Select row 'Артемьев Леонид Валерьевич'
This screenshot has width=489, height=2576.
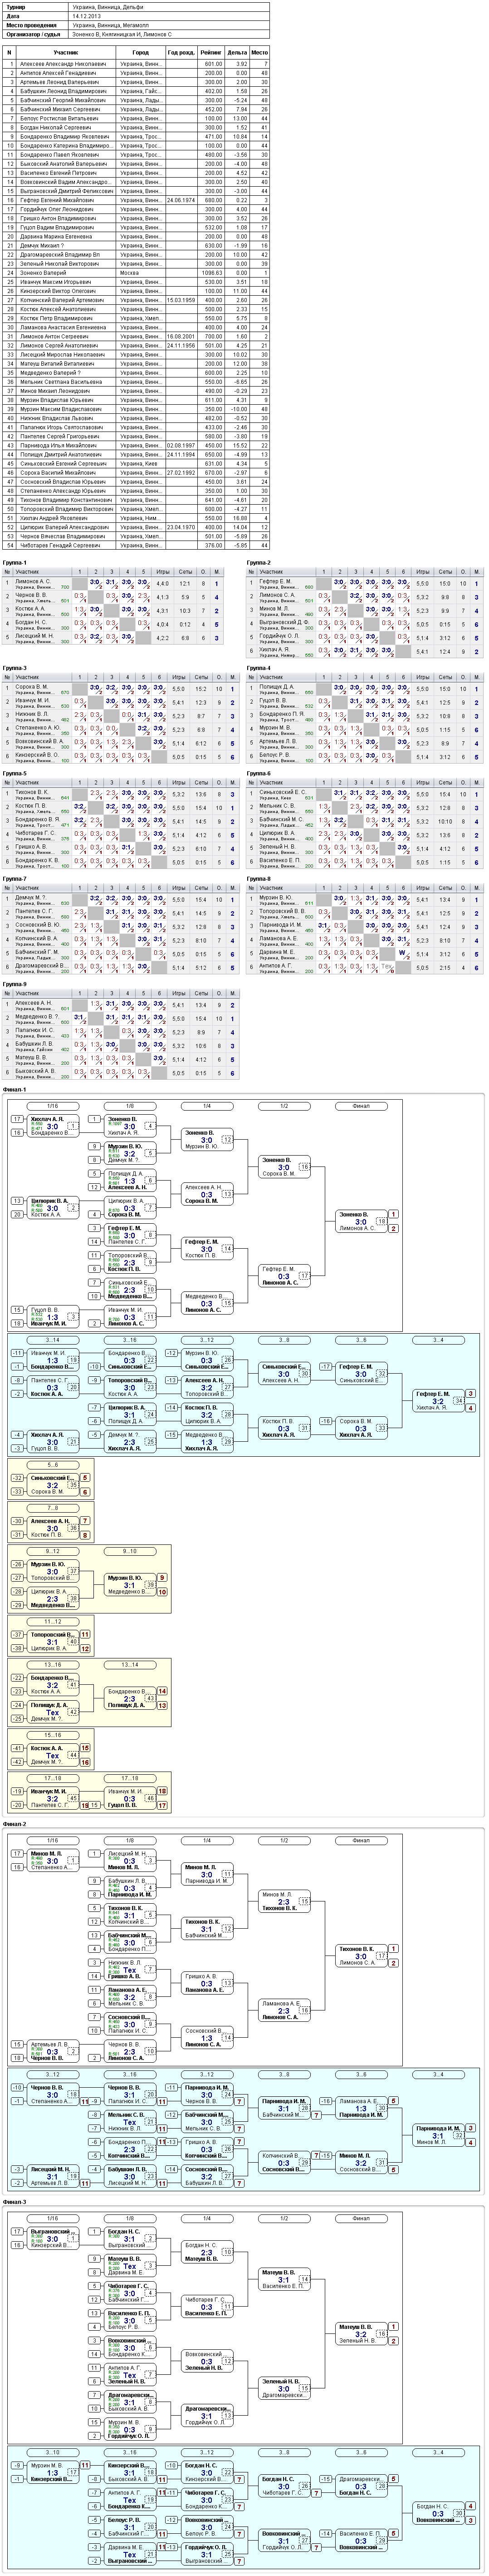(137, 82)
